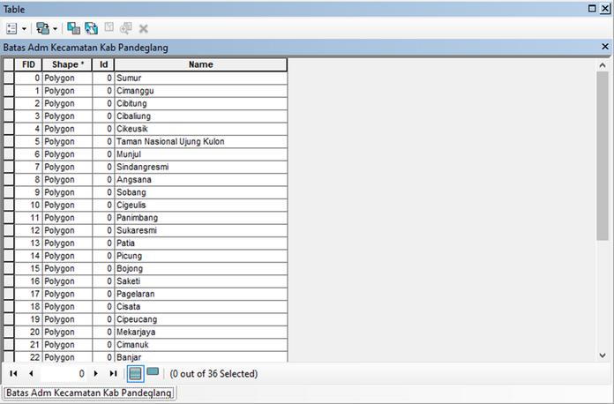Screen dimensions: 614x404
Task: Go to the last record
Action: pyautogui.click(x=113, y=373)
